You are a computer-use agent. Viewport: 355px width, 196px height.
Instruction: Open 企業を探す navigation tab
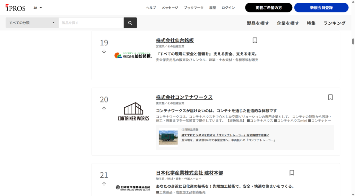click(288, 23)
